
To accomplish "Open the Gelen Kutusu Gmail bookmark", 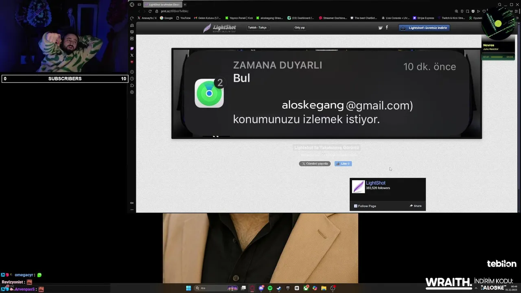I will tap(208, 18).
